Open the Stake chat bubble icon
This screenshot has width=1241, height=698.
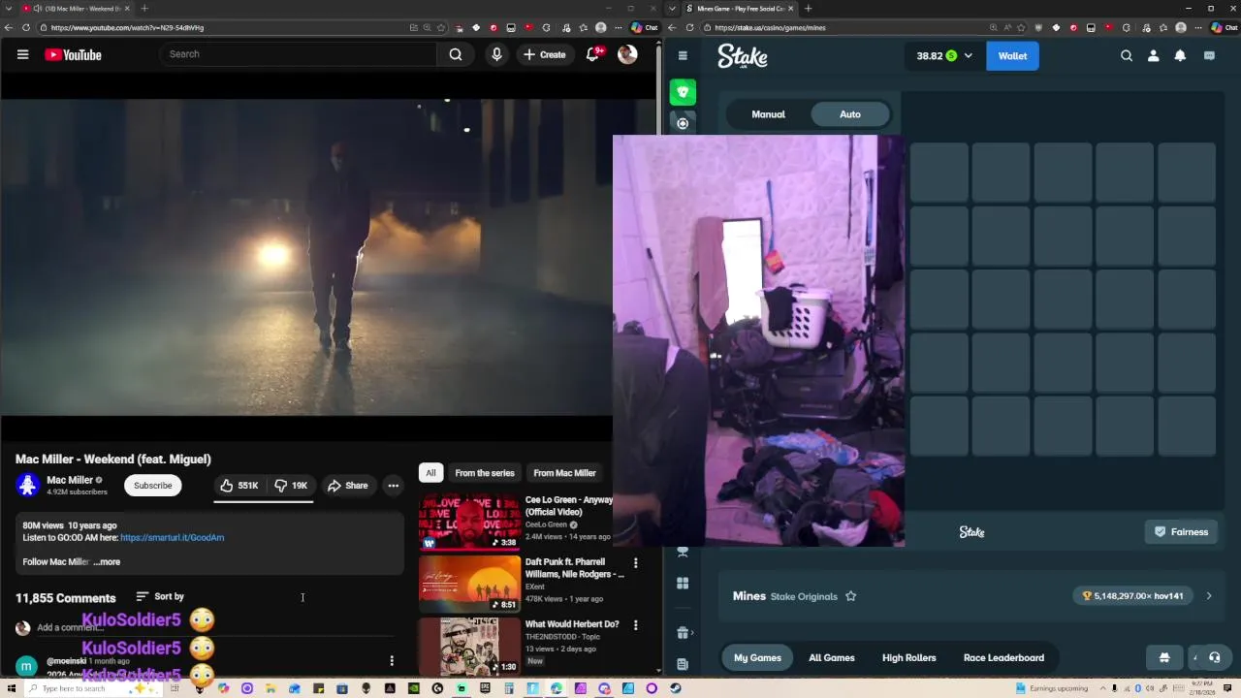[1209, 56]
